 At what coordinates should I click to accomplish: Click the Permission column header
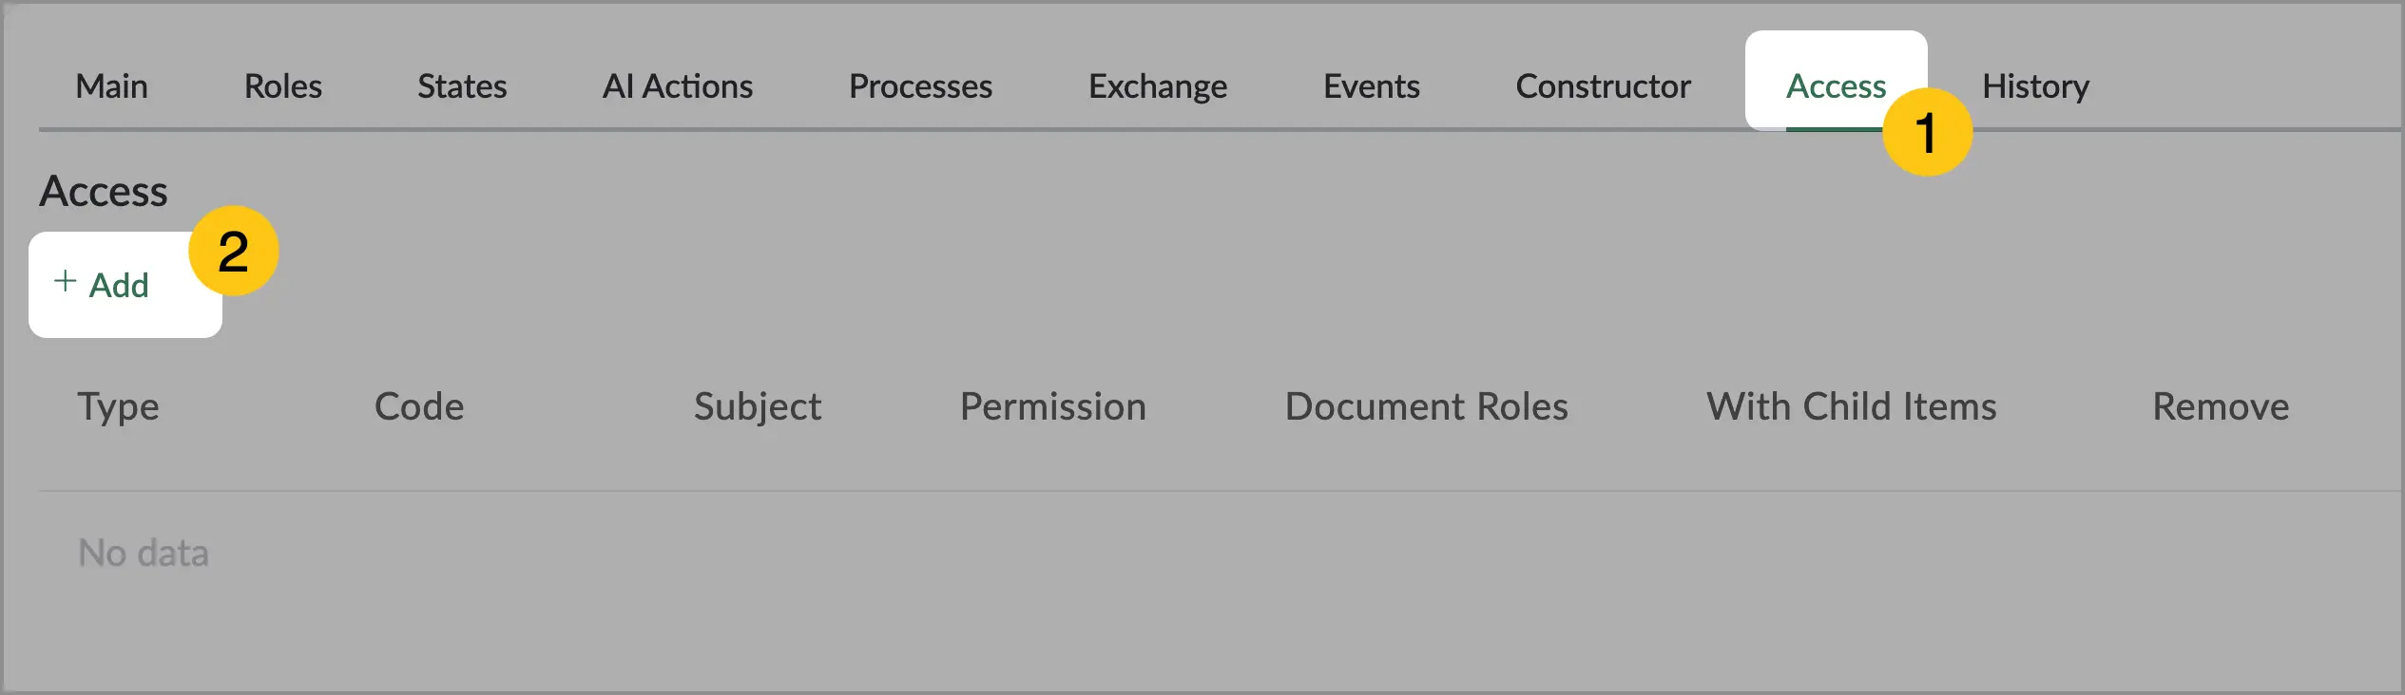click(x=1053, y=406)
